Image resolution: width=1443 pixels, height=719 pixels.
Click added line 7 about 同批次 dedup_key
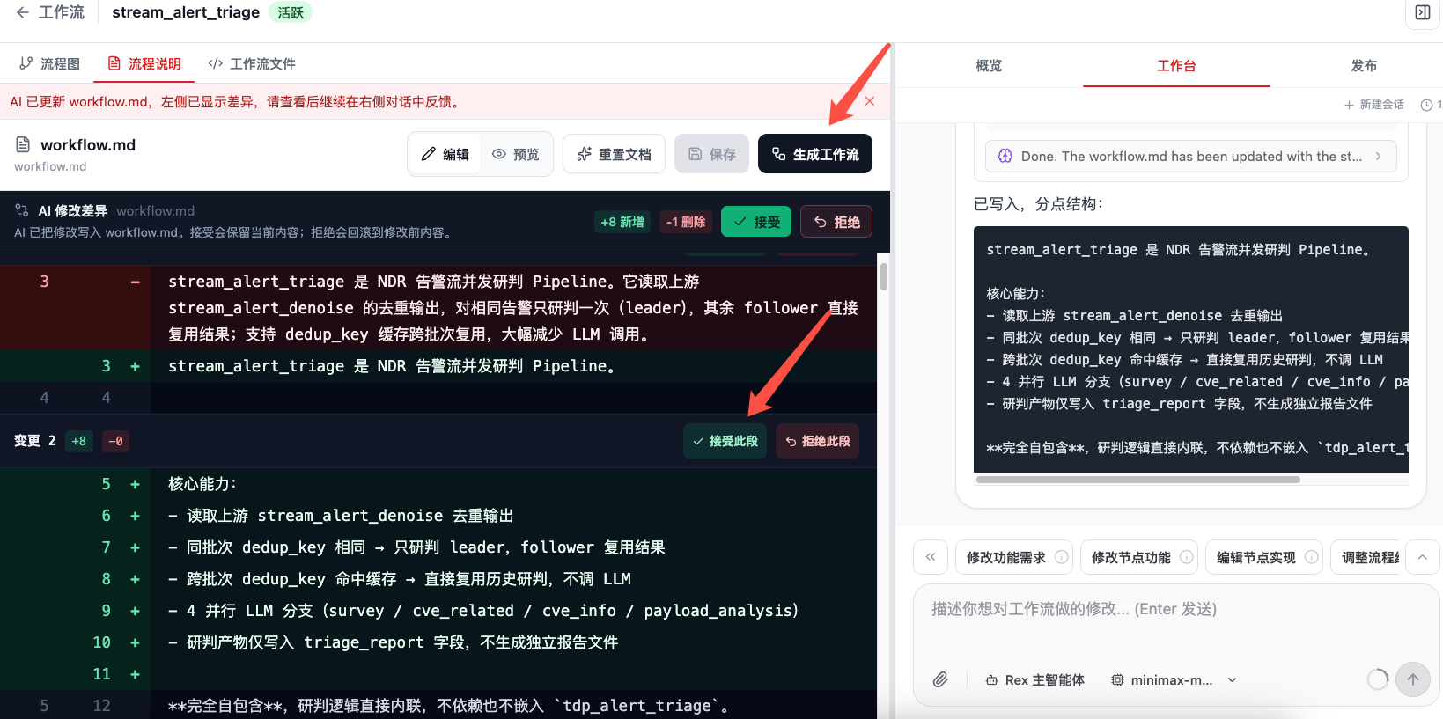(438, 547)
